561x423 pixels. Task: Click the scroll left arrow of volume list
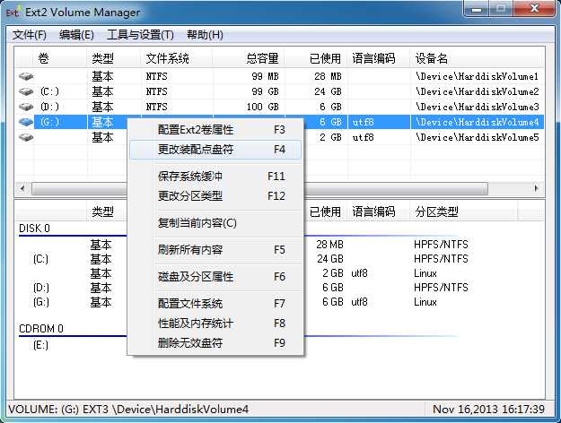coord(22,188)
